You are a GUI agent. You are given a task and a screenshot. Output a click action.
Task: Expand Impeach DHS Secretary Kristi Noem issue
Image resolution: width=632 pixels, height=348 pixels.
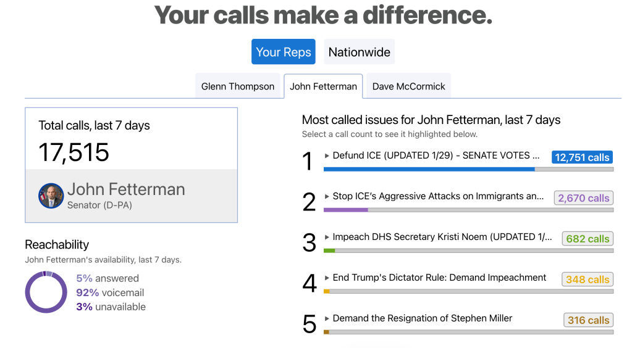pos(327,237)
